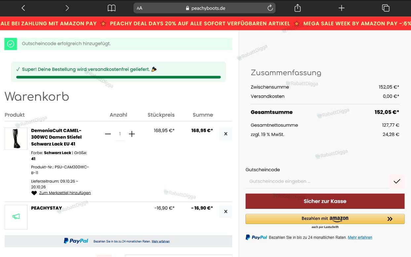
Task: Open the DemoniaCult boot thumbnail
Action: [x=16, y=139]
